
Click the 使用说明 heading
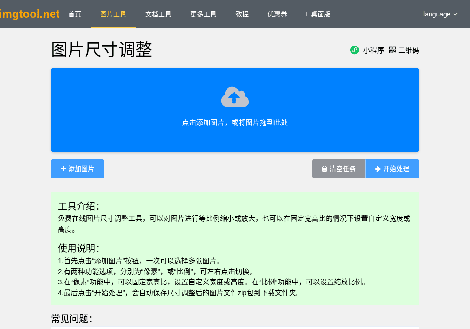point(78,249)
